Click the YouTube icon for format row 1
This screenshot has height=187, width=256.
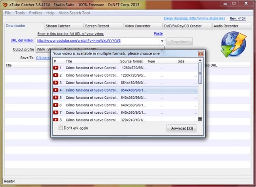click(56, 67)
